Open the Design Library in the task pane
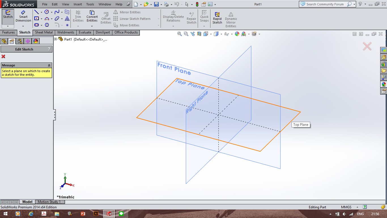 point(384,64)
